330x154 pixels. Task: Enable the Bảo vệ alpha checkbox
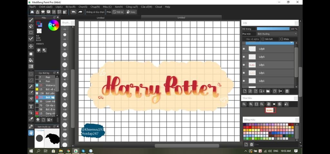point(244,39)
